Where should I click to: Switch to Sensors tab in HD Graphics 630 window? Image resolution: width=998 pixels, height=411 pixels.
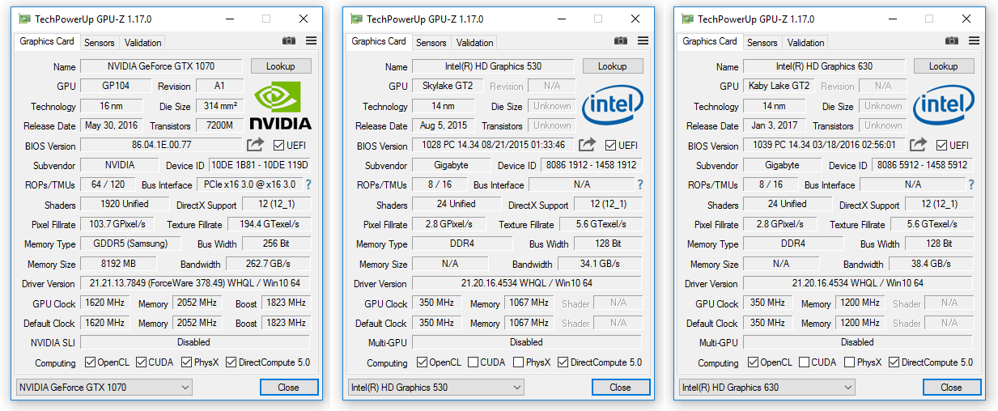[x=762, y=43]
